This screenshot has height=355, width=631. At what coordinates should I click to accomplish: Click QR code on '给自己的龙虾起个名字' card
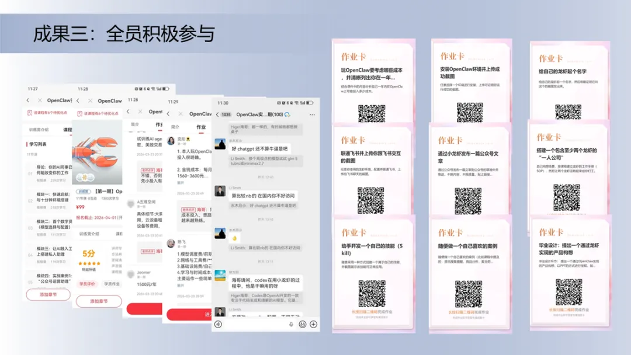568,112
